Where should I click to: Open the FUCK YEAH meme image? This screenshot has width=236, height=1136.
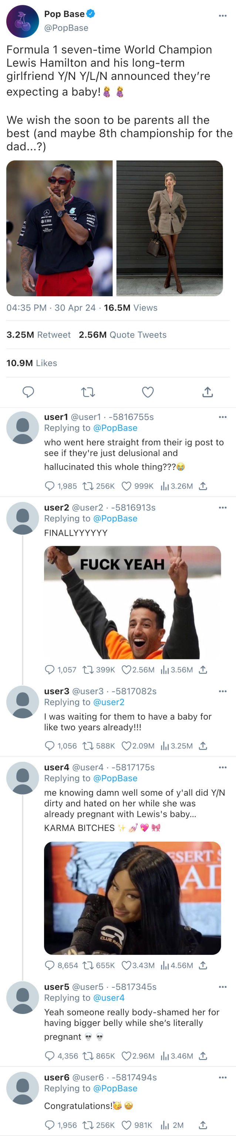[132, 602]
